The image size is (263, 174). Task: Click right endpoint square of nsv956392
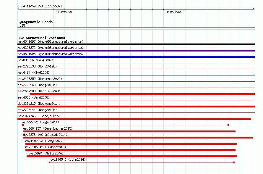(x=228, y=125)
